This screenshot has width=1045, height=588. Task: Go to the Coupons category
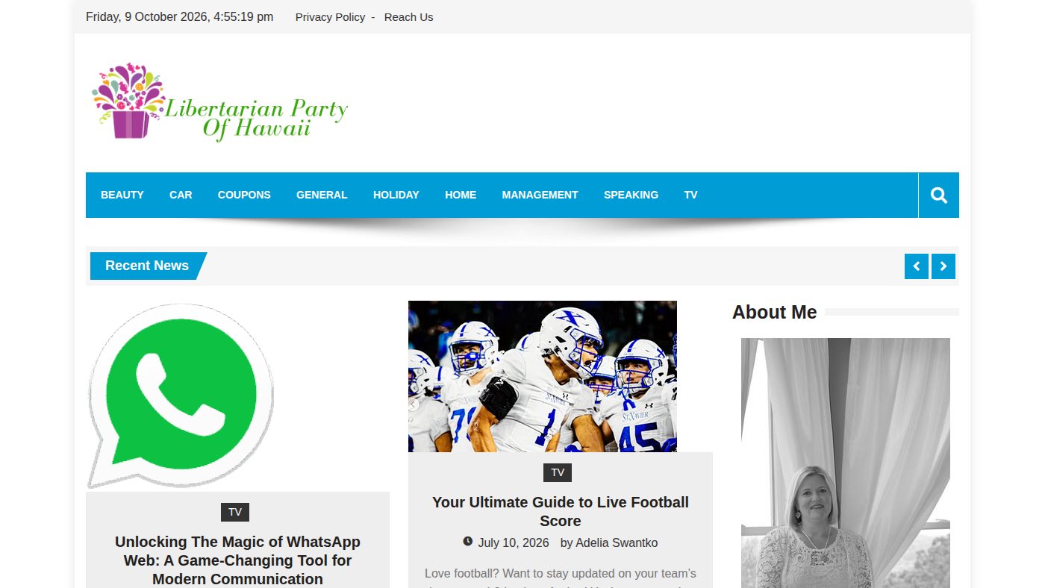pyautogui.click(x=244, y=195)
